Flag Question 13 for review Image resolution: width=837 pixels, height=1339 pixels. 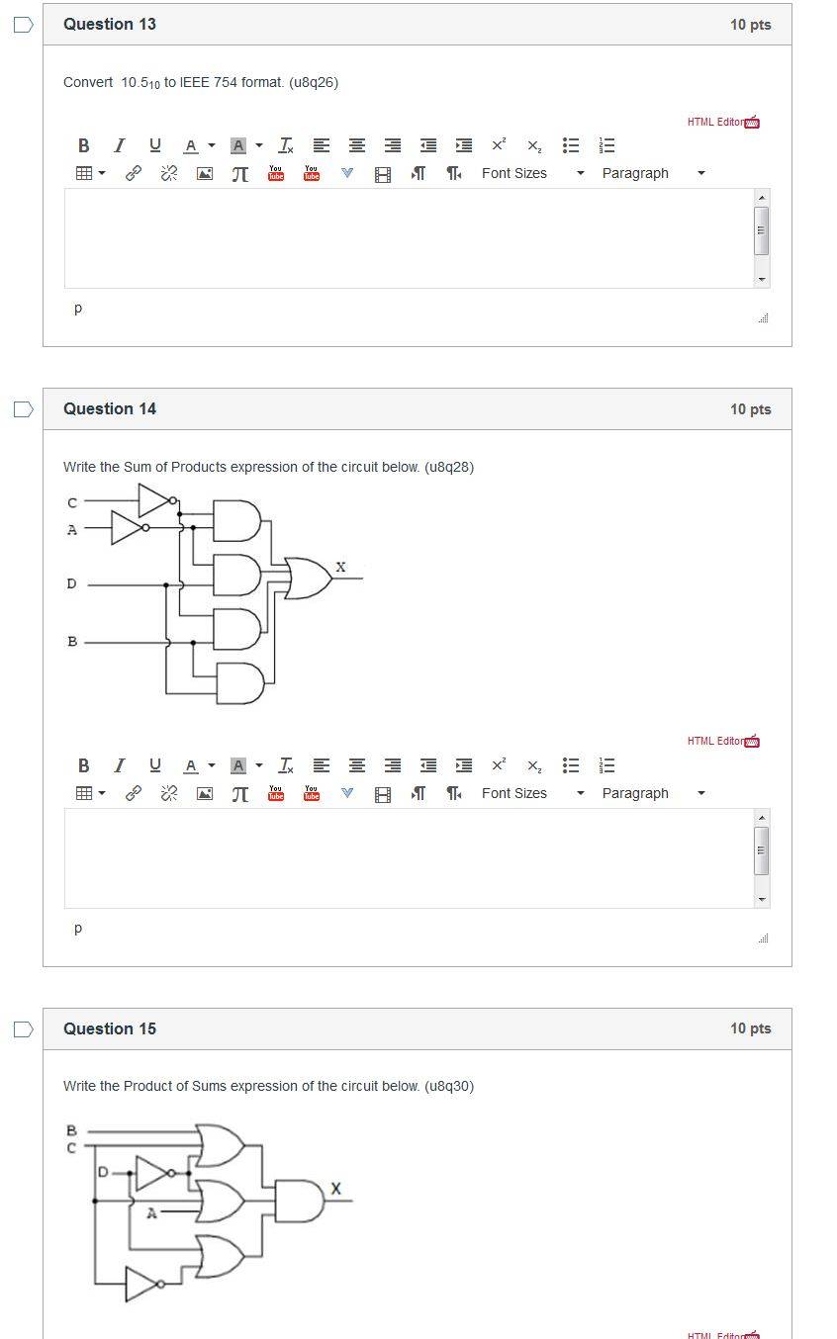tap(23, 25)
